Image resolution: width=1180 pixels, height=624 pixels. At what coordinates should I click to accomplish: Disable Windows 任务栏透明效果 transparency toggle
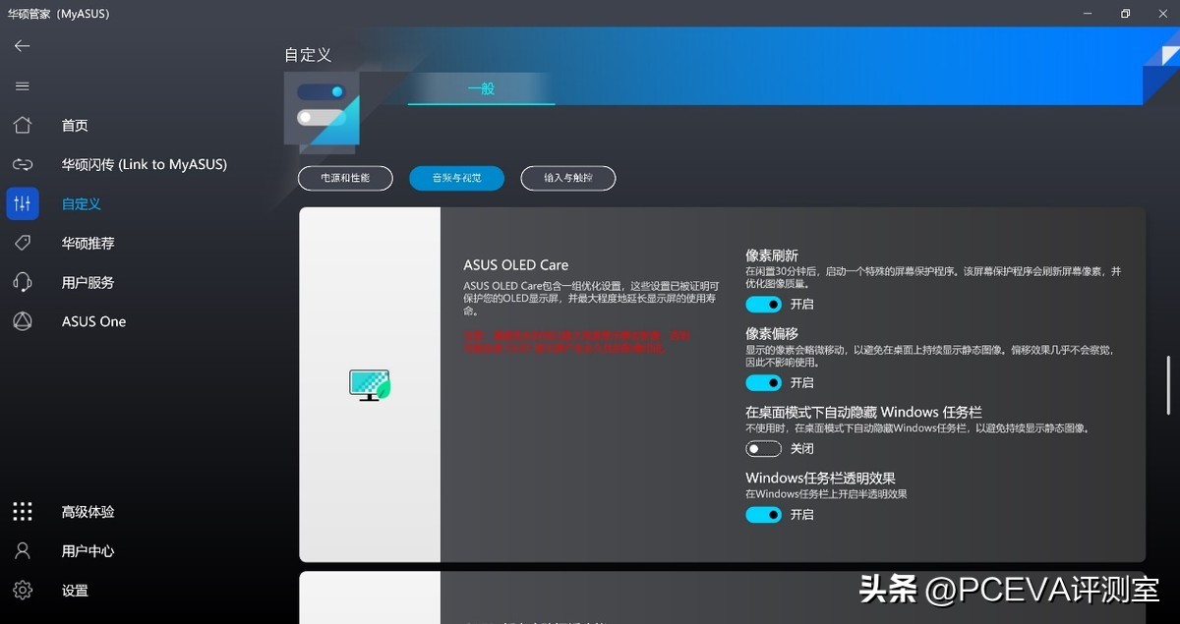click(763, 514)
